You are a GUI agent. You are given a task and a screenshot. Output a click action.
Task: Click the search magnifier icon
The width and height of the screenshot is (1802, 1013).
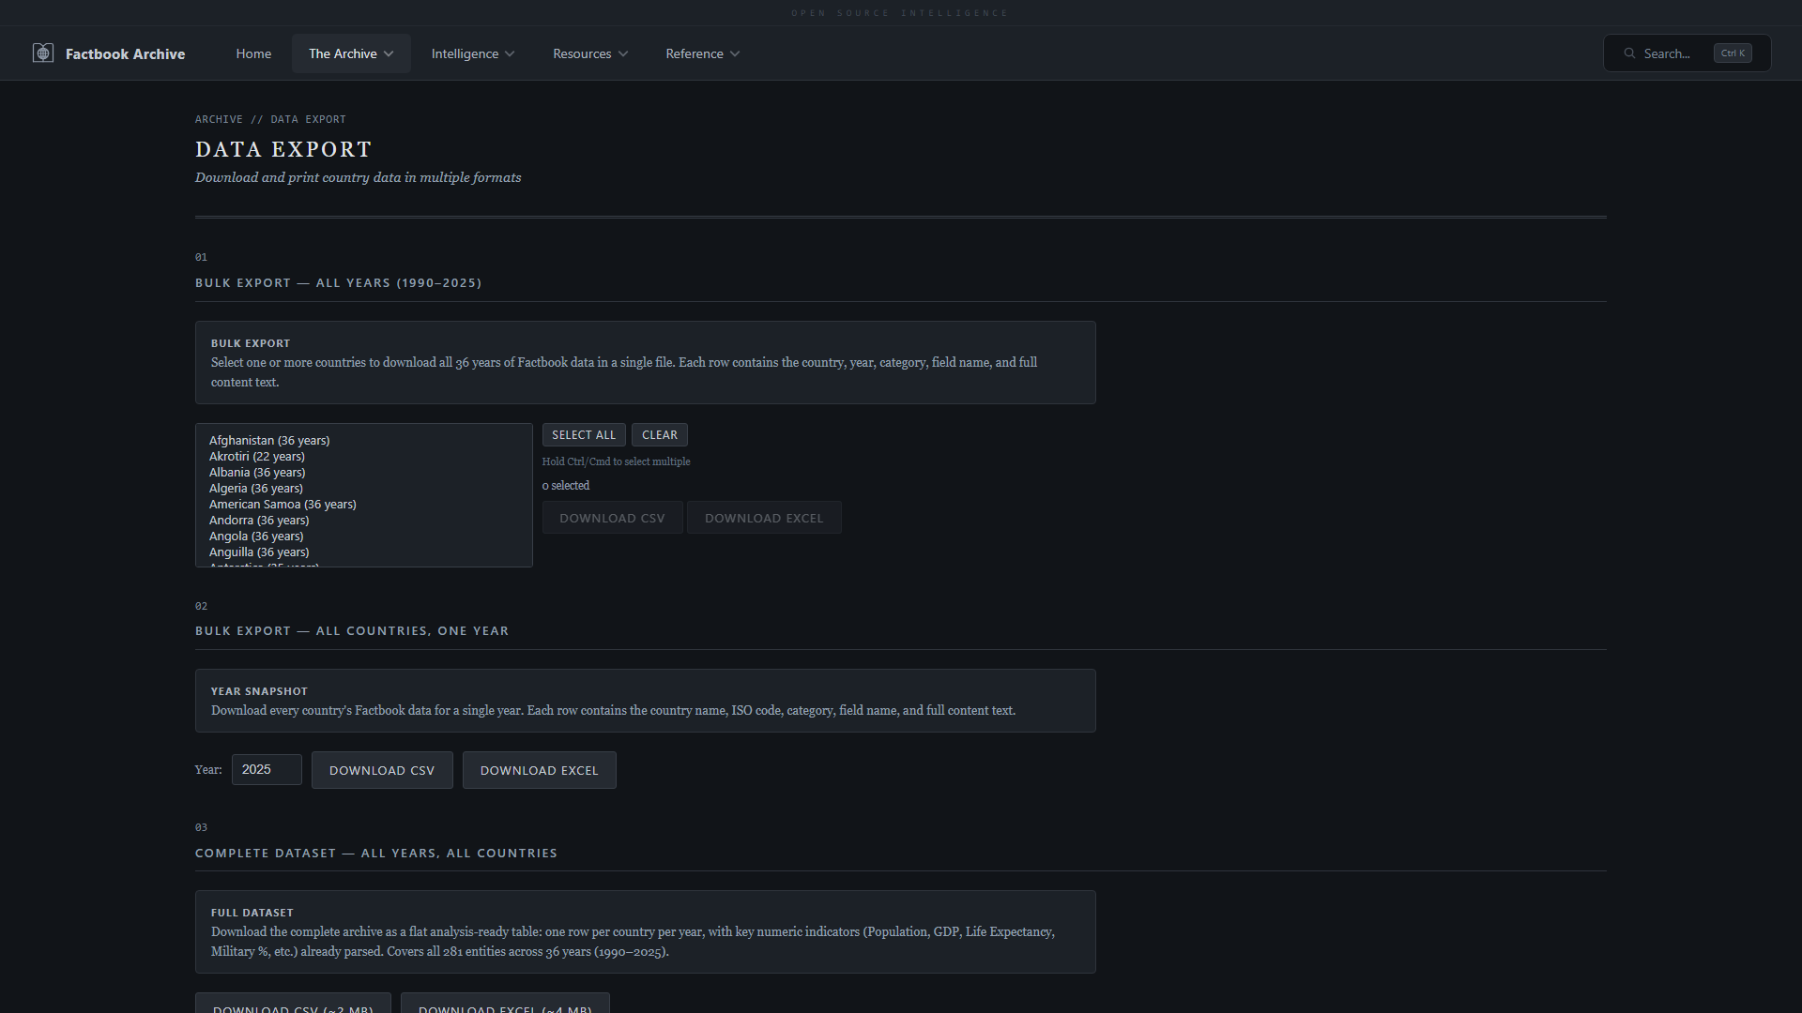point(1630,53)
